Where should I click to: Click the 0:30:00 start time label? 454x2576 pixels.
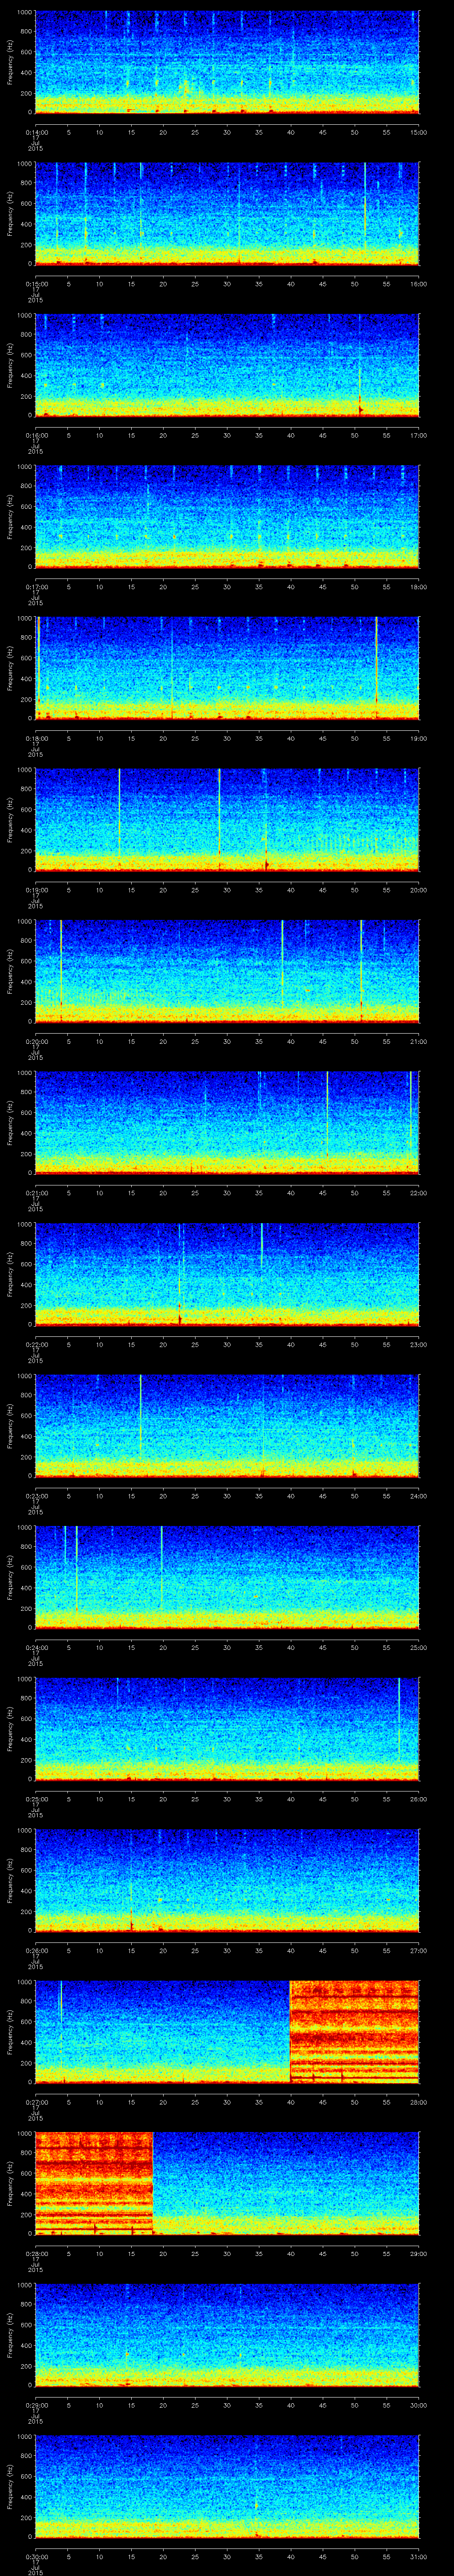point(36,2557)
